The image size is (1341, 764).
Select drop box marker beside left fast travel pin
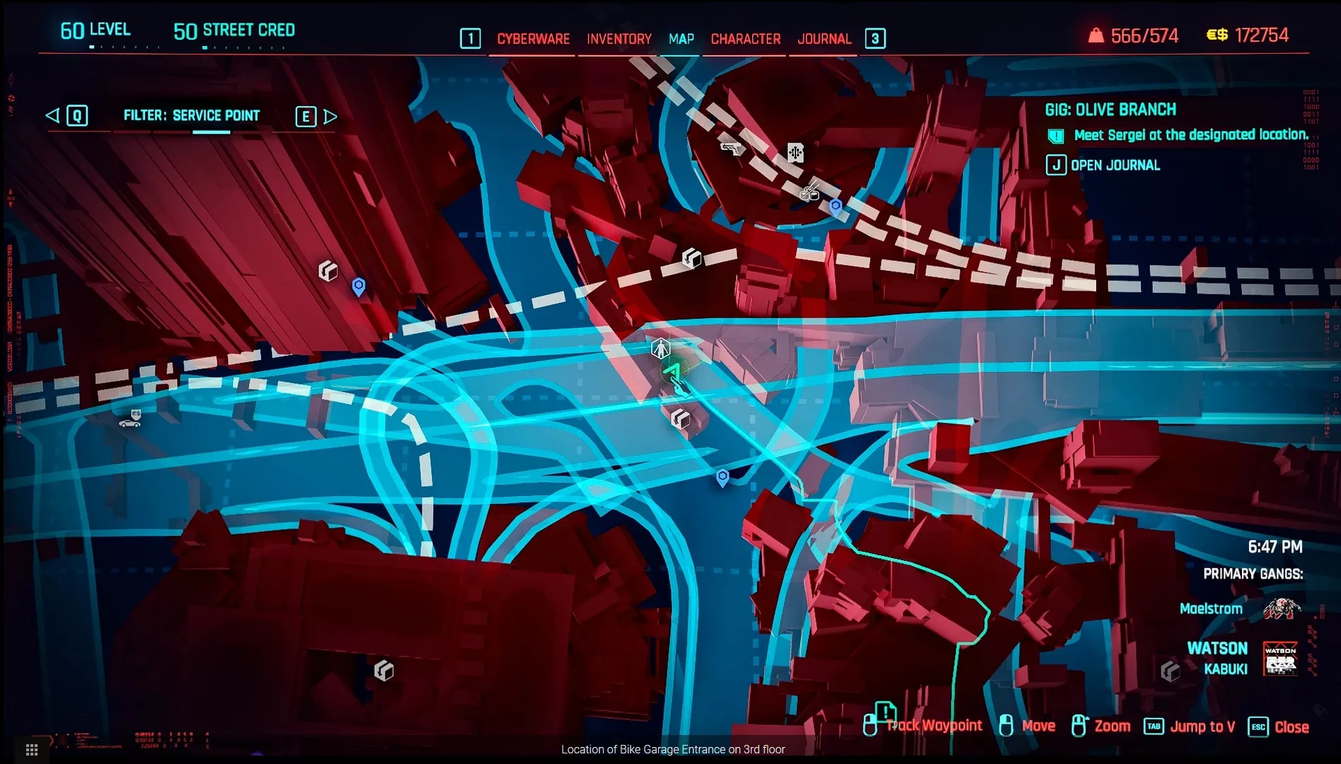click(328, 270)
